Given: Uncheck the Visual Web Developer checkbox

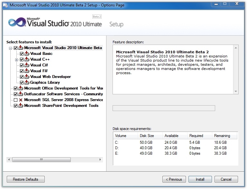Looking at the screenshot, I should tap(22, 77).
